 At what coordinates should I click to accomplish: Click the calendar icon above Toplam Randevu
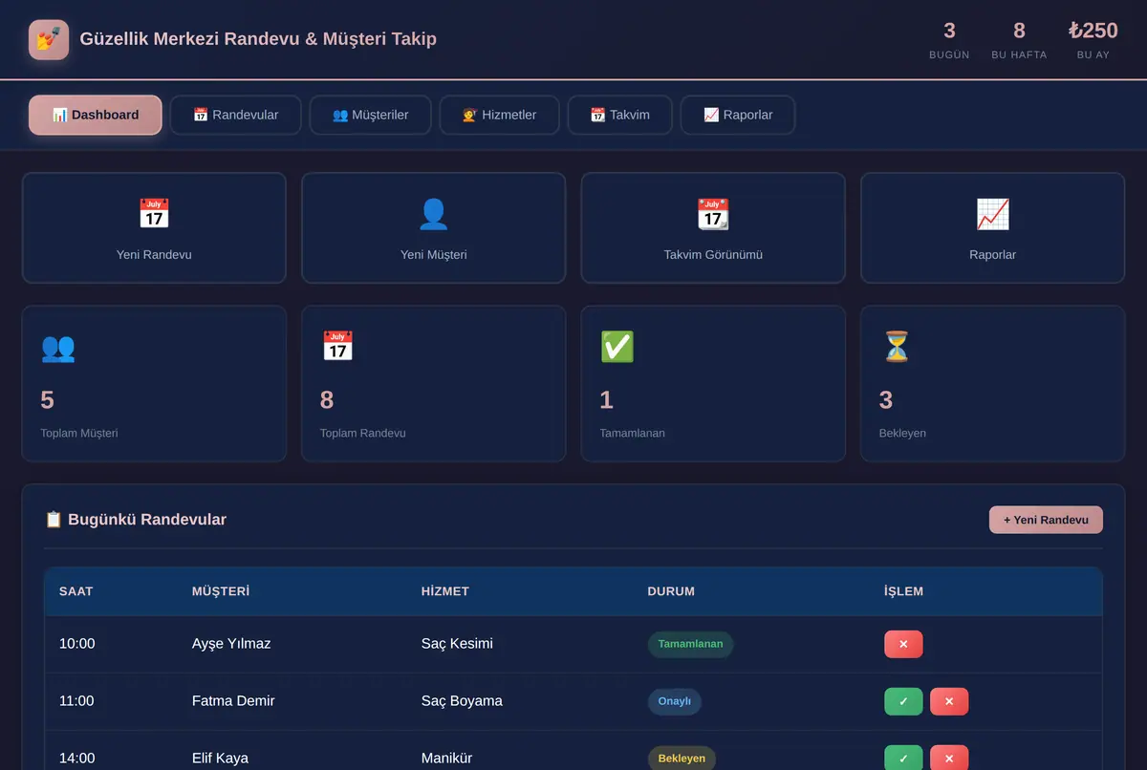(337, 347)
